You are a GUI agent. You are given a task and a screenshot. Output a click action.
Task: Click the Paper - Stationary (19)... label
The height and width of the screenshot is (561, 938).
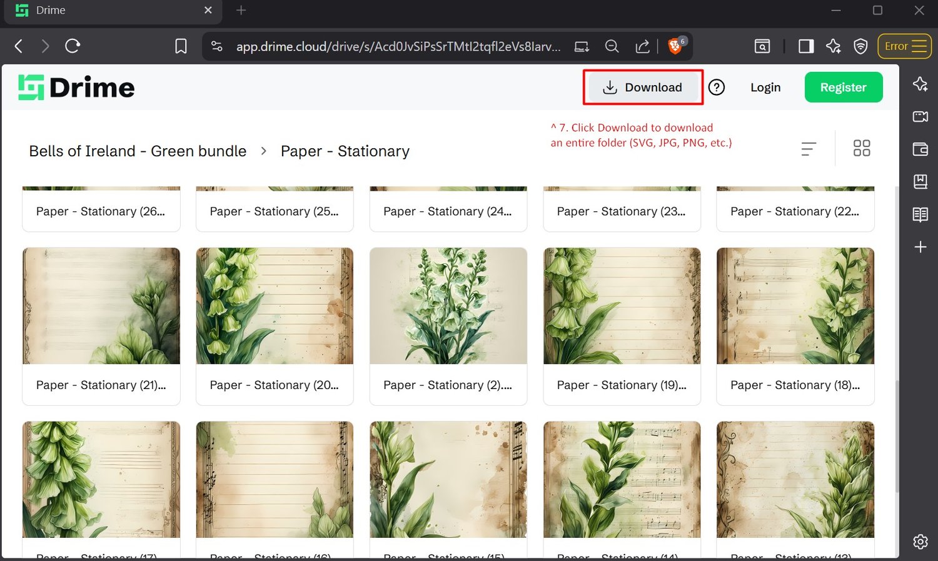coord(622,385)
